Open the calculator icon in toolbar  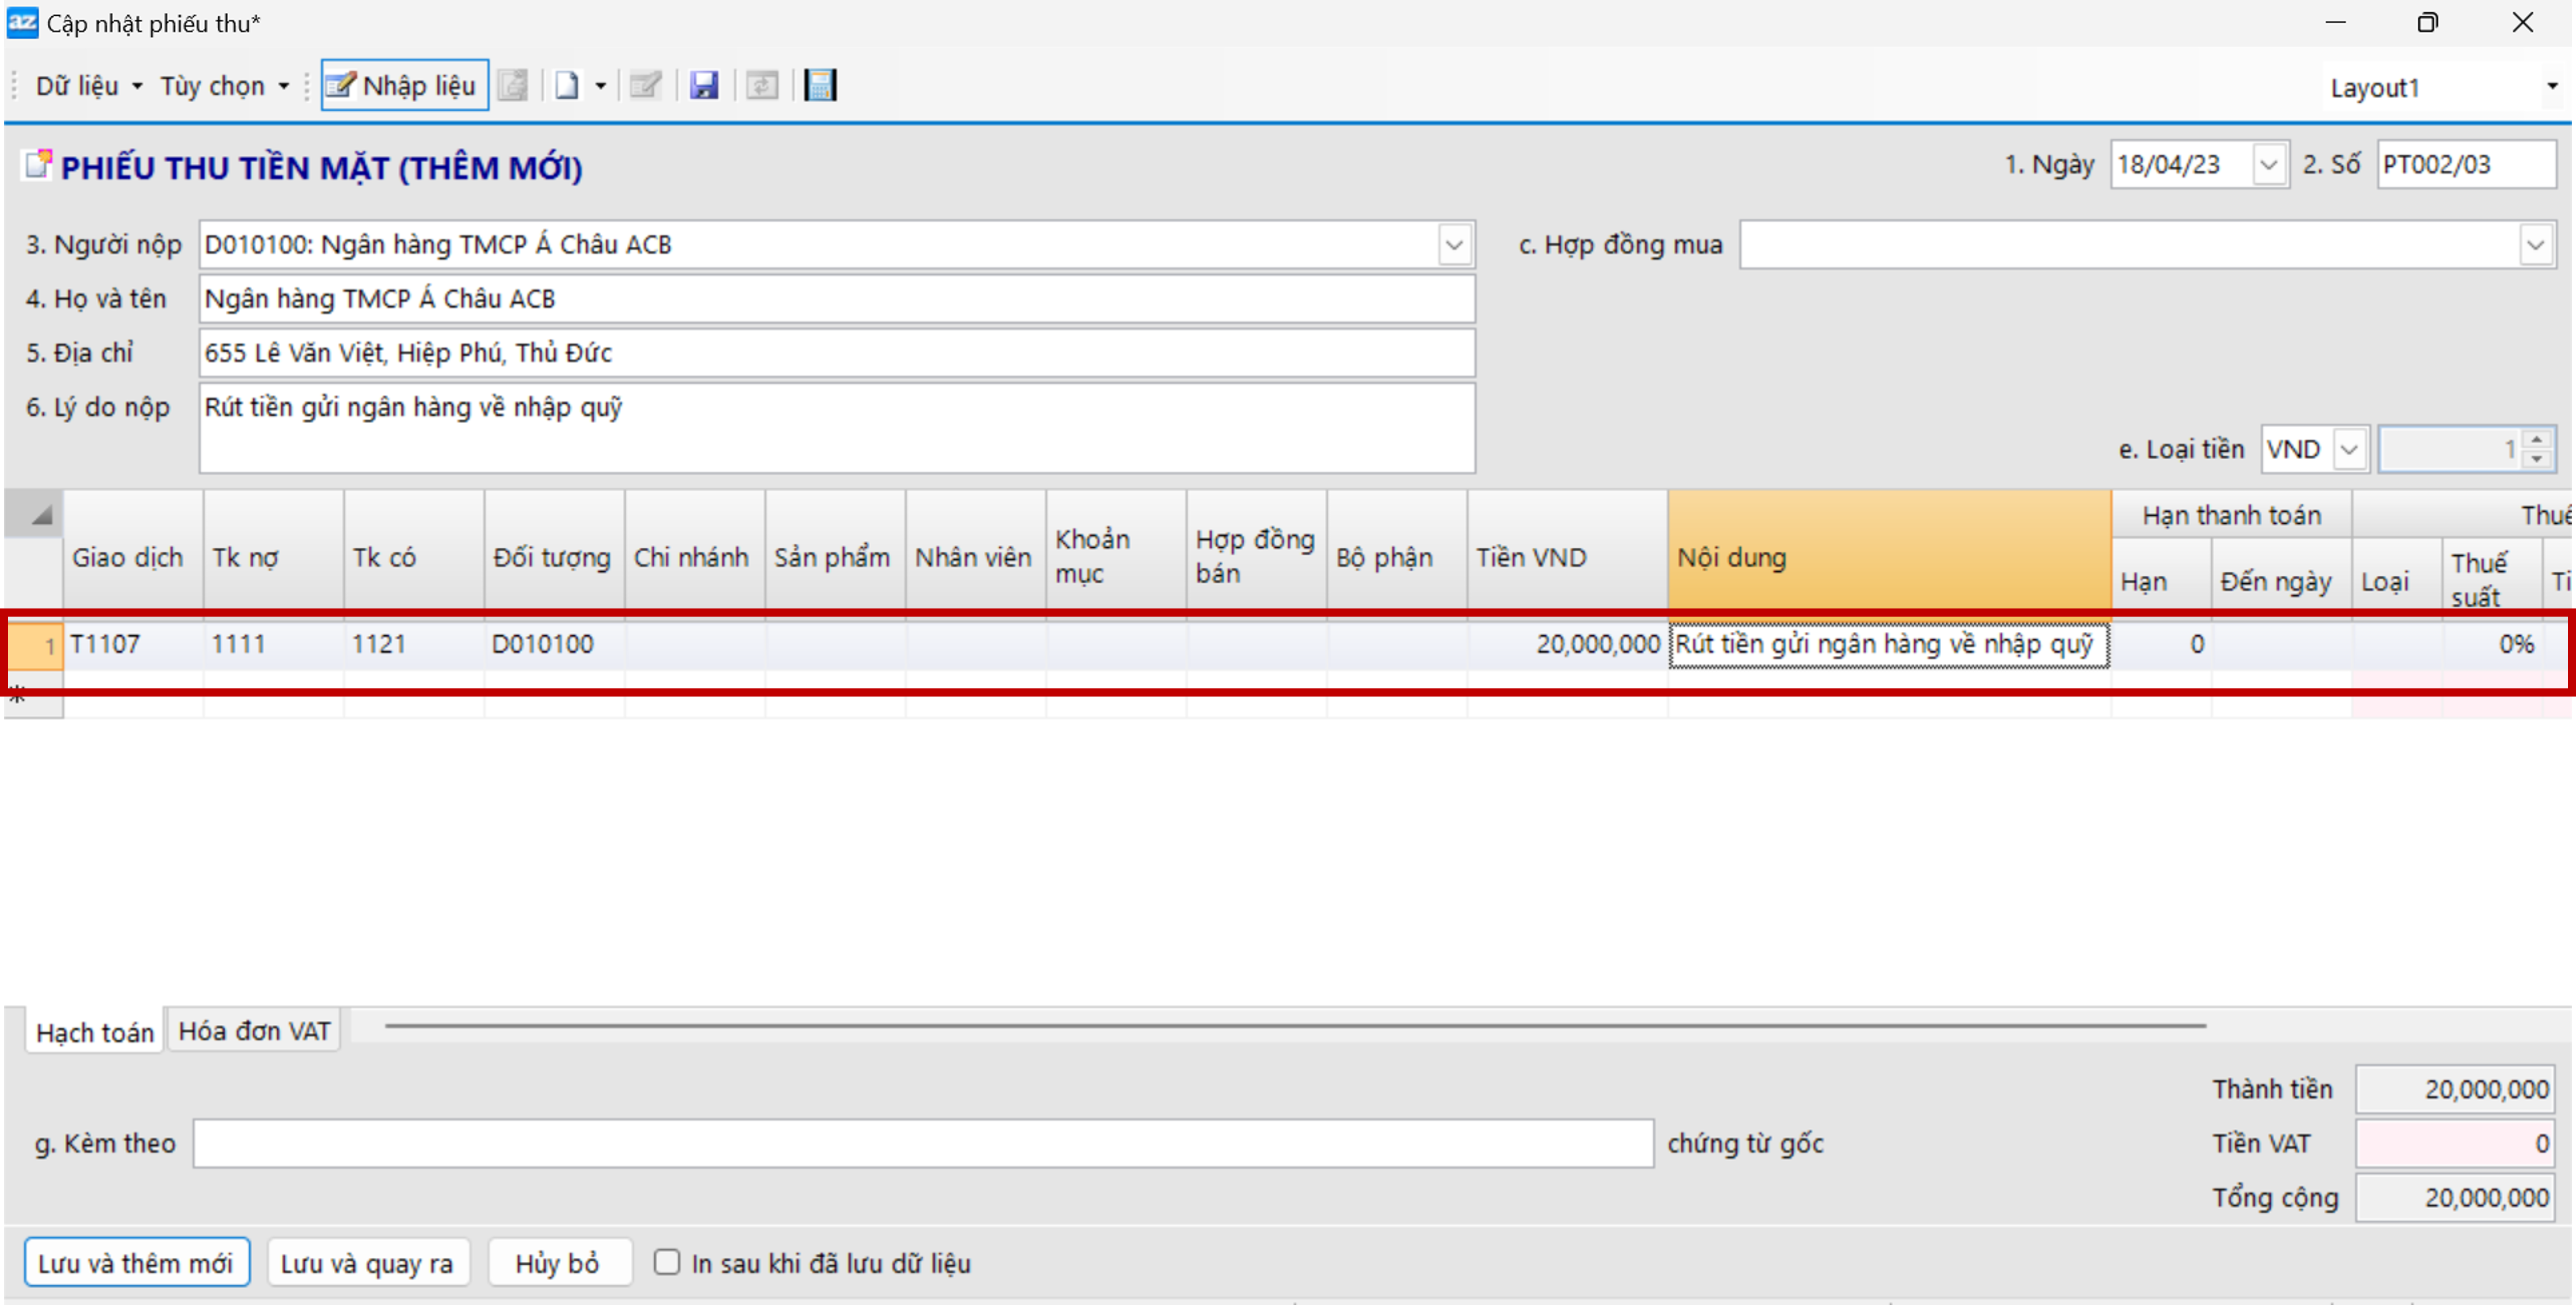point(820,86)
